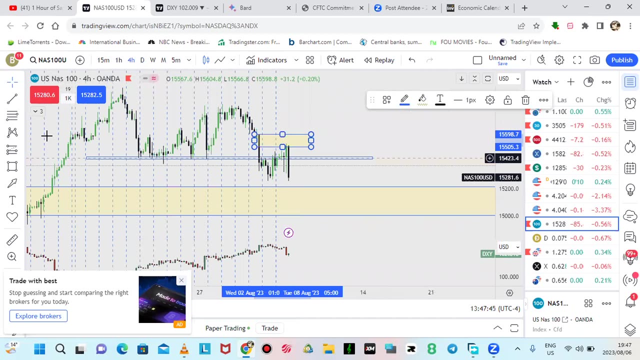The image size is (640, 360).
Task: Open the USD currency dropdown on DXY pane
Action: [509, 246]
